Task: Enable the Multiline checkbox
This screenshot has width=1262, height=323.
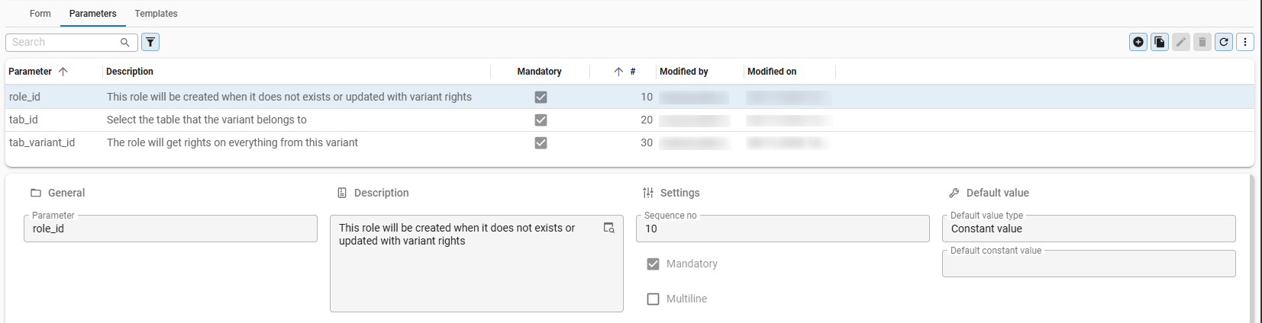Action: click(653, 299)
